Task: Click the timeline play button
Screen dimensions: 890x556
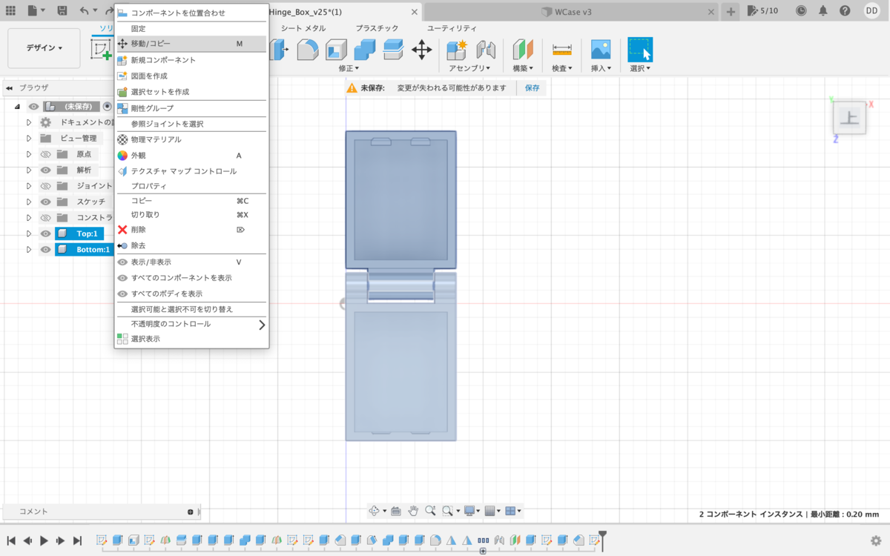Action: pyautogui.click(x=44, y=541)
